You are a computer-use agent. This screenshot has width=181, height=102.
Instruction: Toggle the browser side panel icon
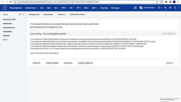(170, 2)
